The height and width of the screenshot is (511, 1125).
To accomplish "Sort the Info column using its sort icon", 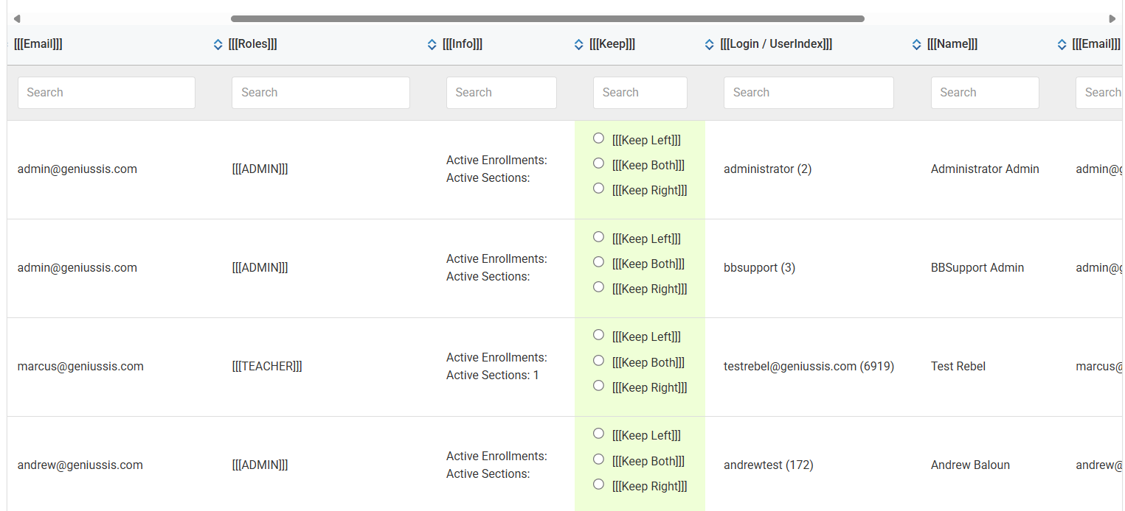I will point(432,44).
